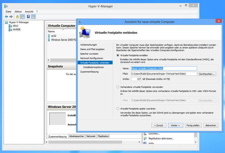
Task: Go to wizard step 'Netzwerk konfigurieren'
Action: [92, 58]
